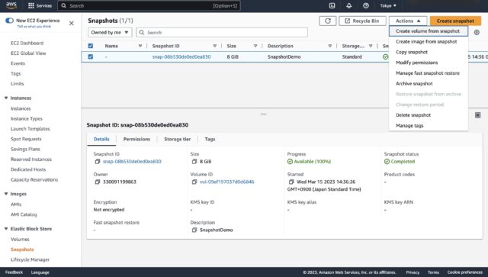
Task: Sort by the Name column arrow
Action: [140, 46]
